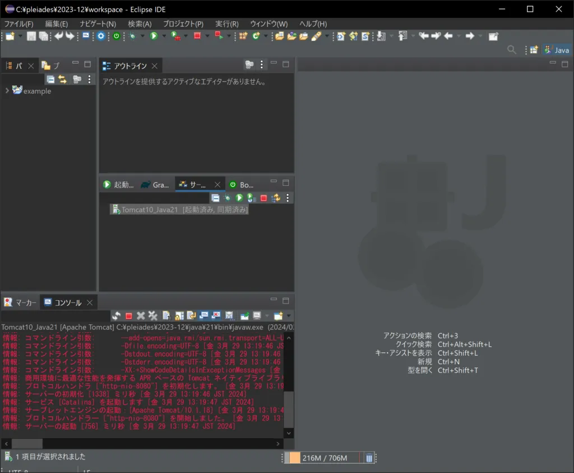Click Remove Launch X icon in Console toolbar

[x=141, y=315]
